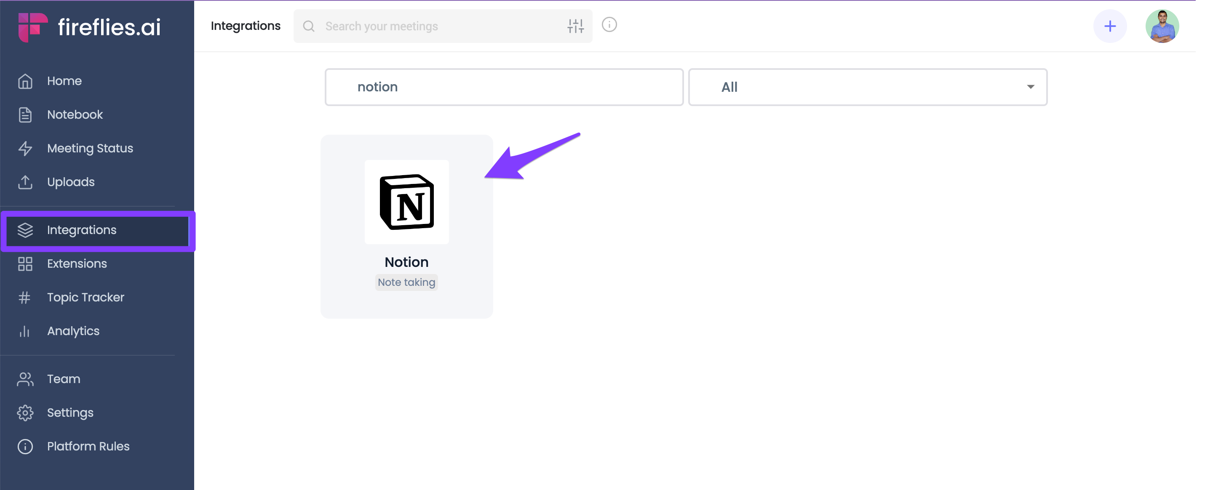Screen dimensions: 1213x490
Task: Click the Extensions grid icon
Action: tap(25, 264)
